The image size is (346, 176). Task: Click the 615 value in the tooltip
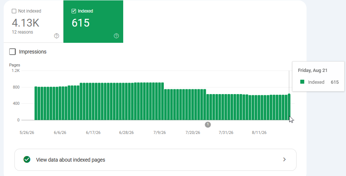pyautogui.click(x=335, y=82)
